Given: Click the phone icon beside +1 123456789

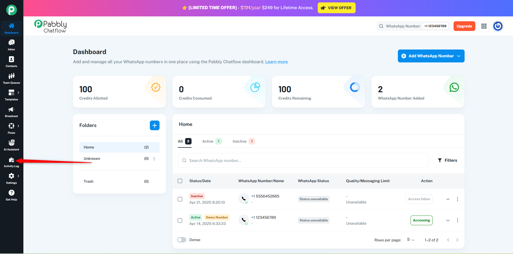Looking at the screenshot, I should [x=243, y=220].
